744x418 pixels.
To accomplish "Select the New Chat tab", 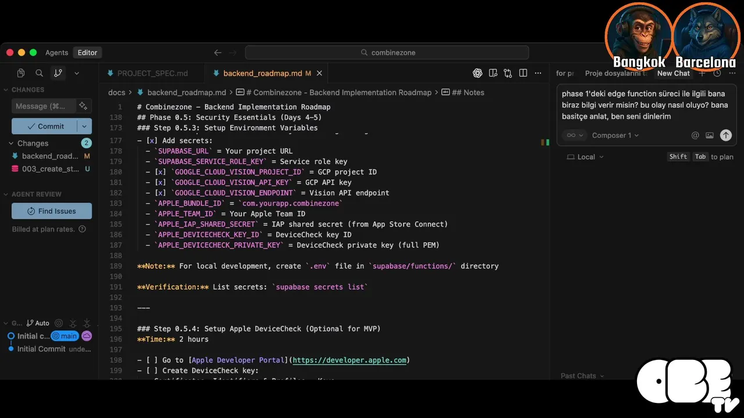I will (x=673, y=73).
